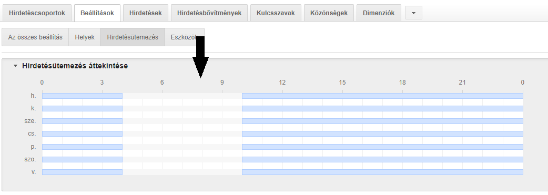Click the p. day label

pos(34,147)
